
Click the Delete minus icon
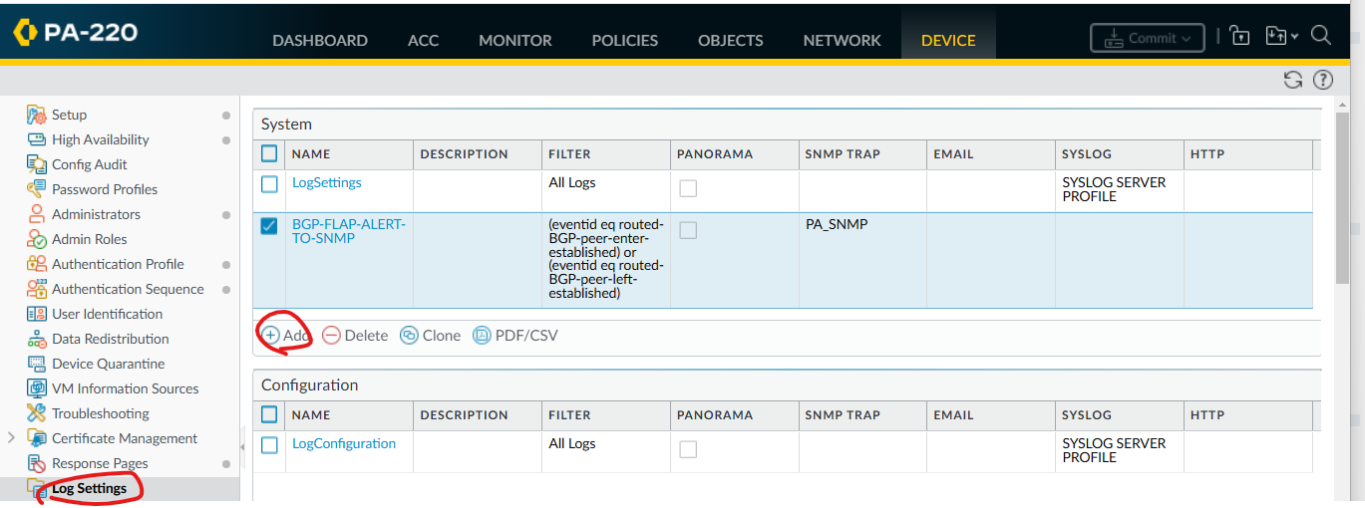click(x=331, y=336)
